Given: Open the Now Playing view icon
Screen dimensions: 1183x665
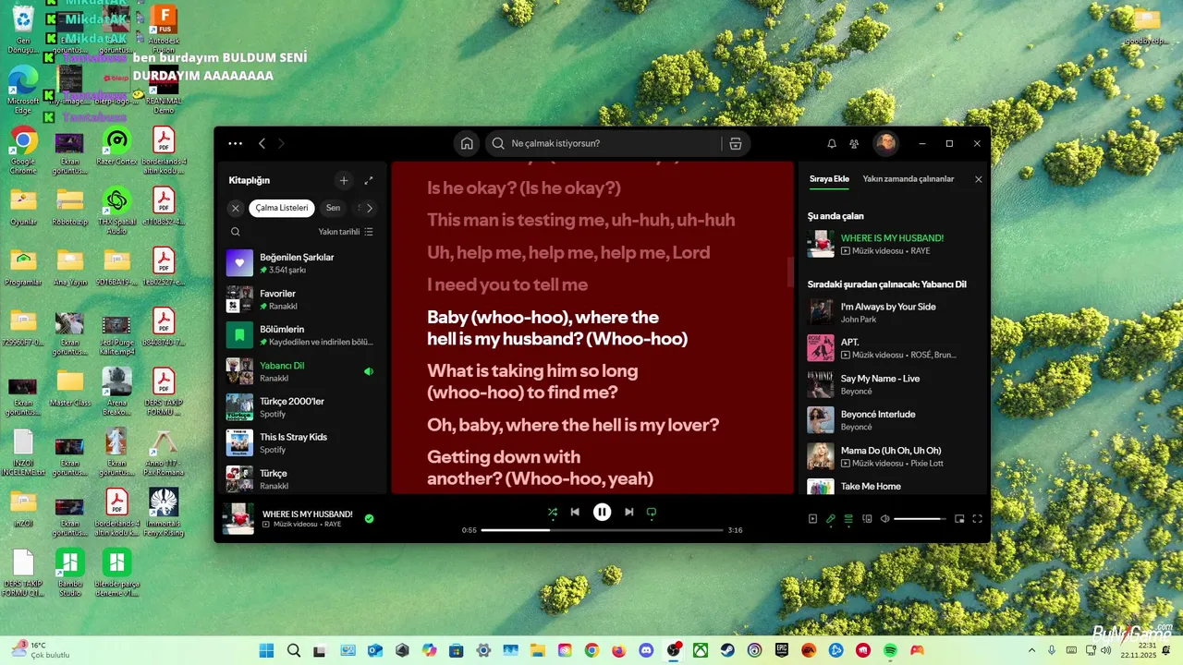Looking at the screenshot, I should click(x=813, y=519).
